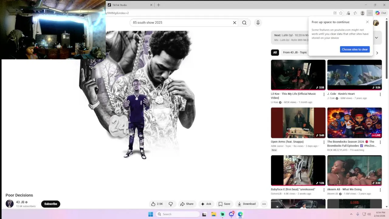
Task: Open options menu for Lil Kee video
Action: pos(324,94)
